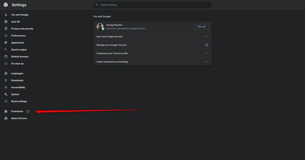Screen dimensions: 305x160
Task: Select Appearance in the sidebar
Action: [x=18, y=43]
